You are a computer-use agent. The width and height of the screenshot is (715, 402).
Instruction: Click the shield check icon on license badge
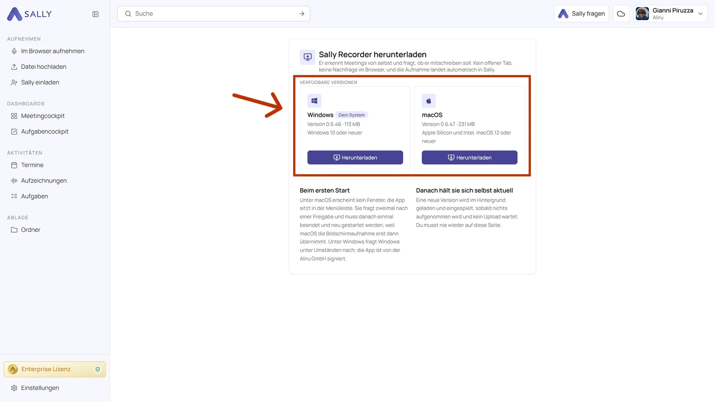click(x=98, y=369)
